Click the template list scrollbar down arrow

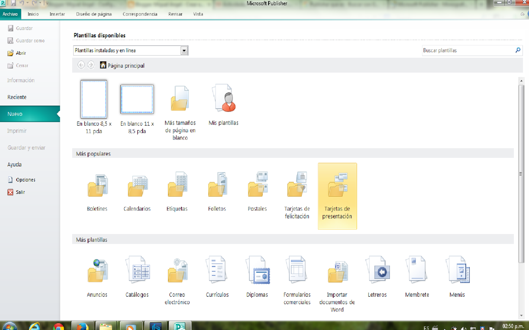pos(521,316)
